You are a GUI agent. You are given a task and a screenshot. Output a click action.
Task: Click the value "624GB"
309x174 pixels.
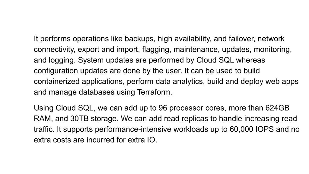[x=277, y=108]
